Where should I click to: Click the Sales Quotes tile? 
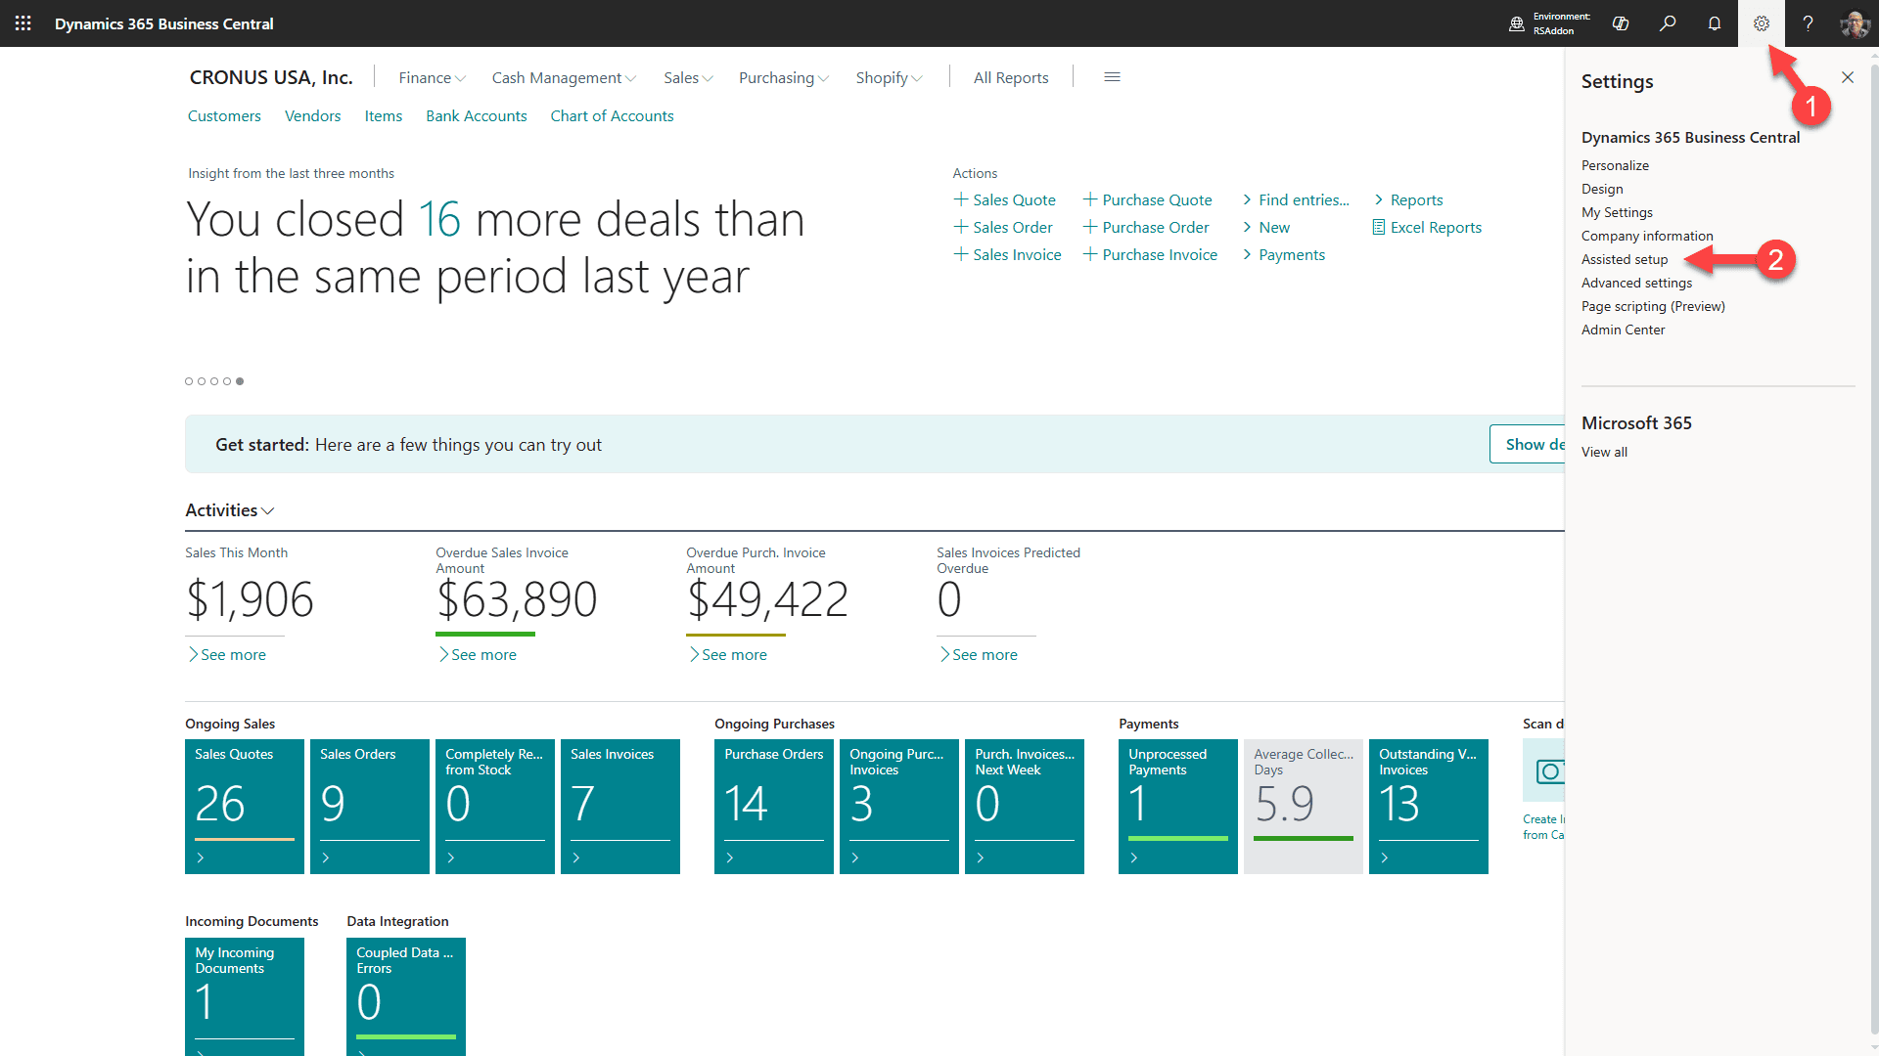pyautogui.click(x=245, y=806)
